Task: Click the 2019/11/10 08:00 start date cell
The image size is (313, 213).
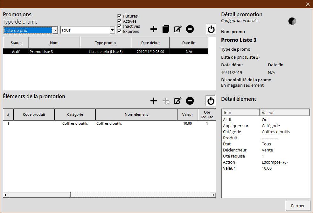Action: [x=150, y=52]
